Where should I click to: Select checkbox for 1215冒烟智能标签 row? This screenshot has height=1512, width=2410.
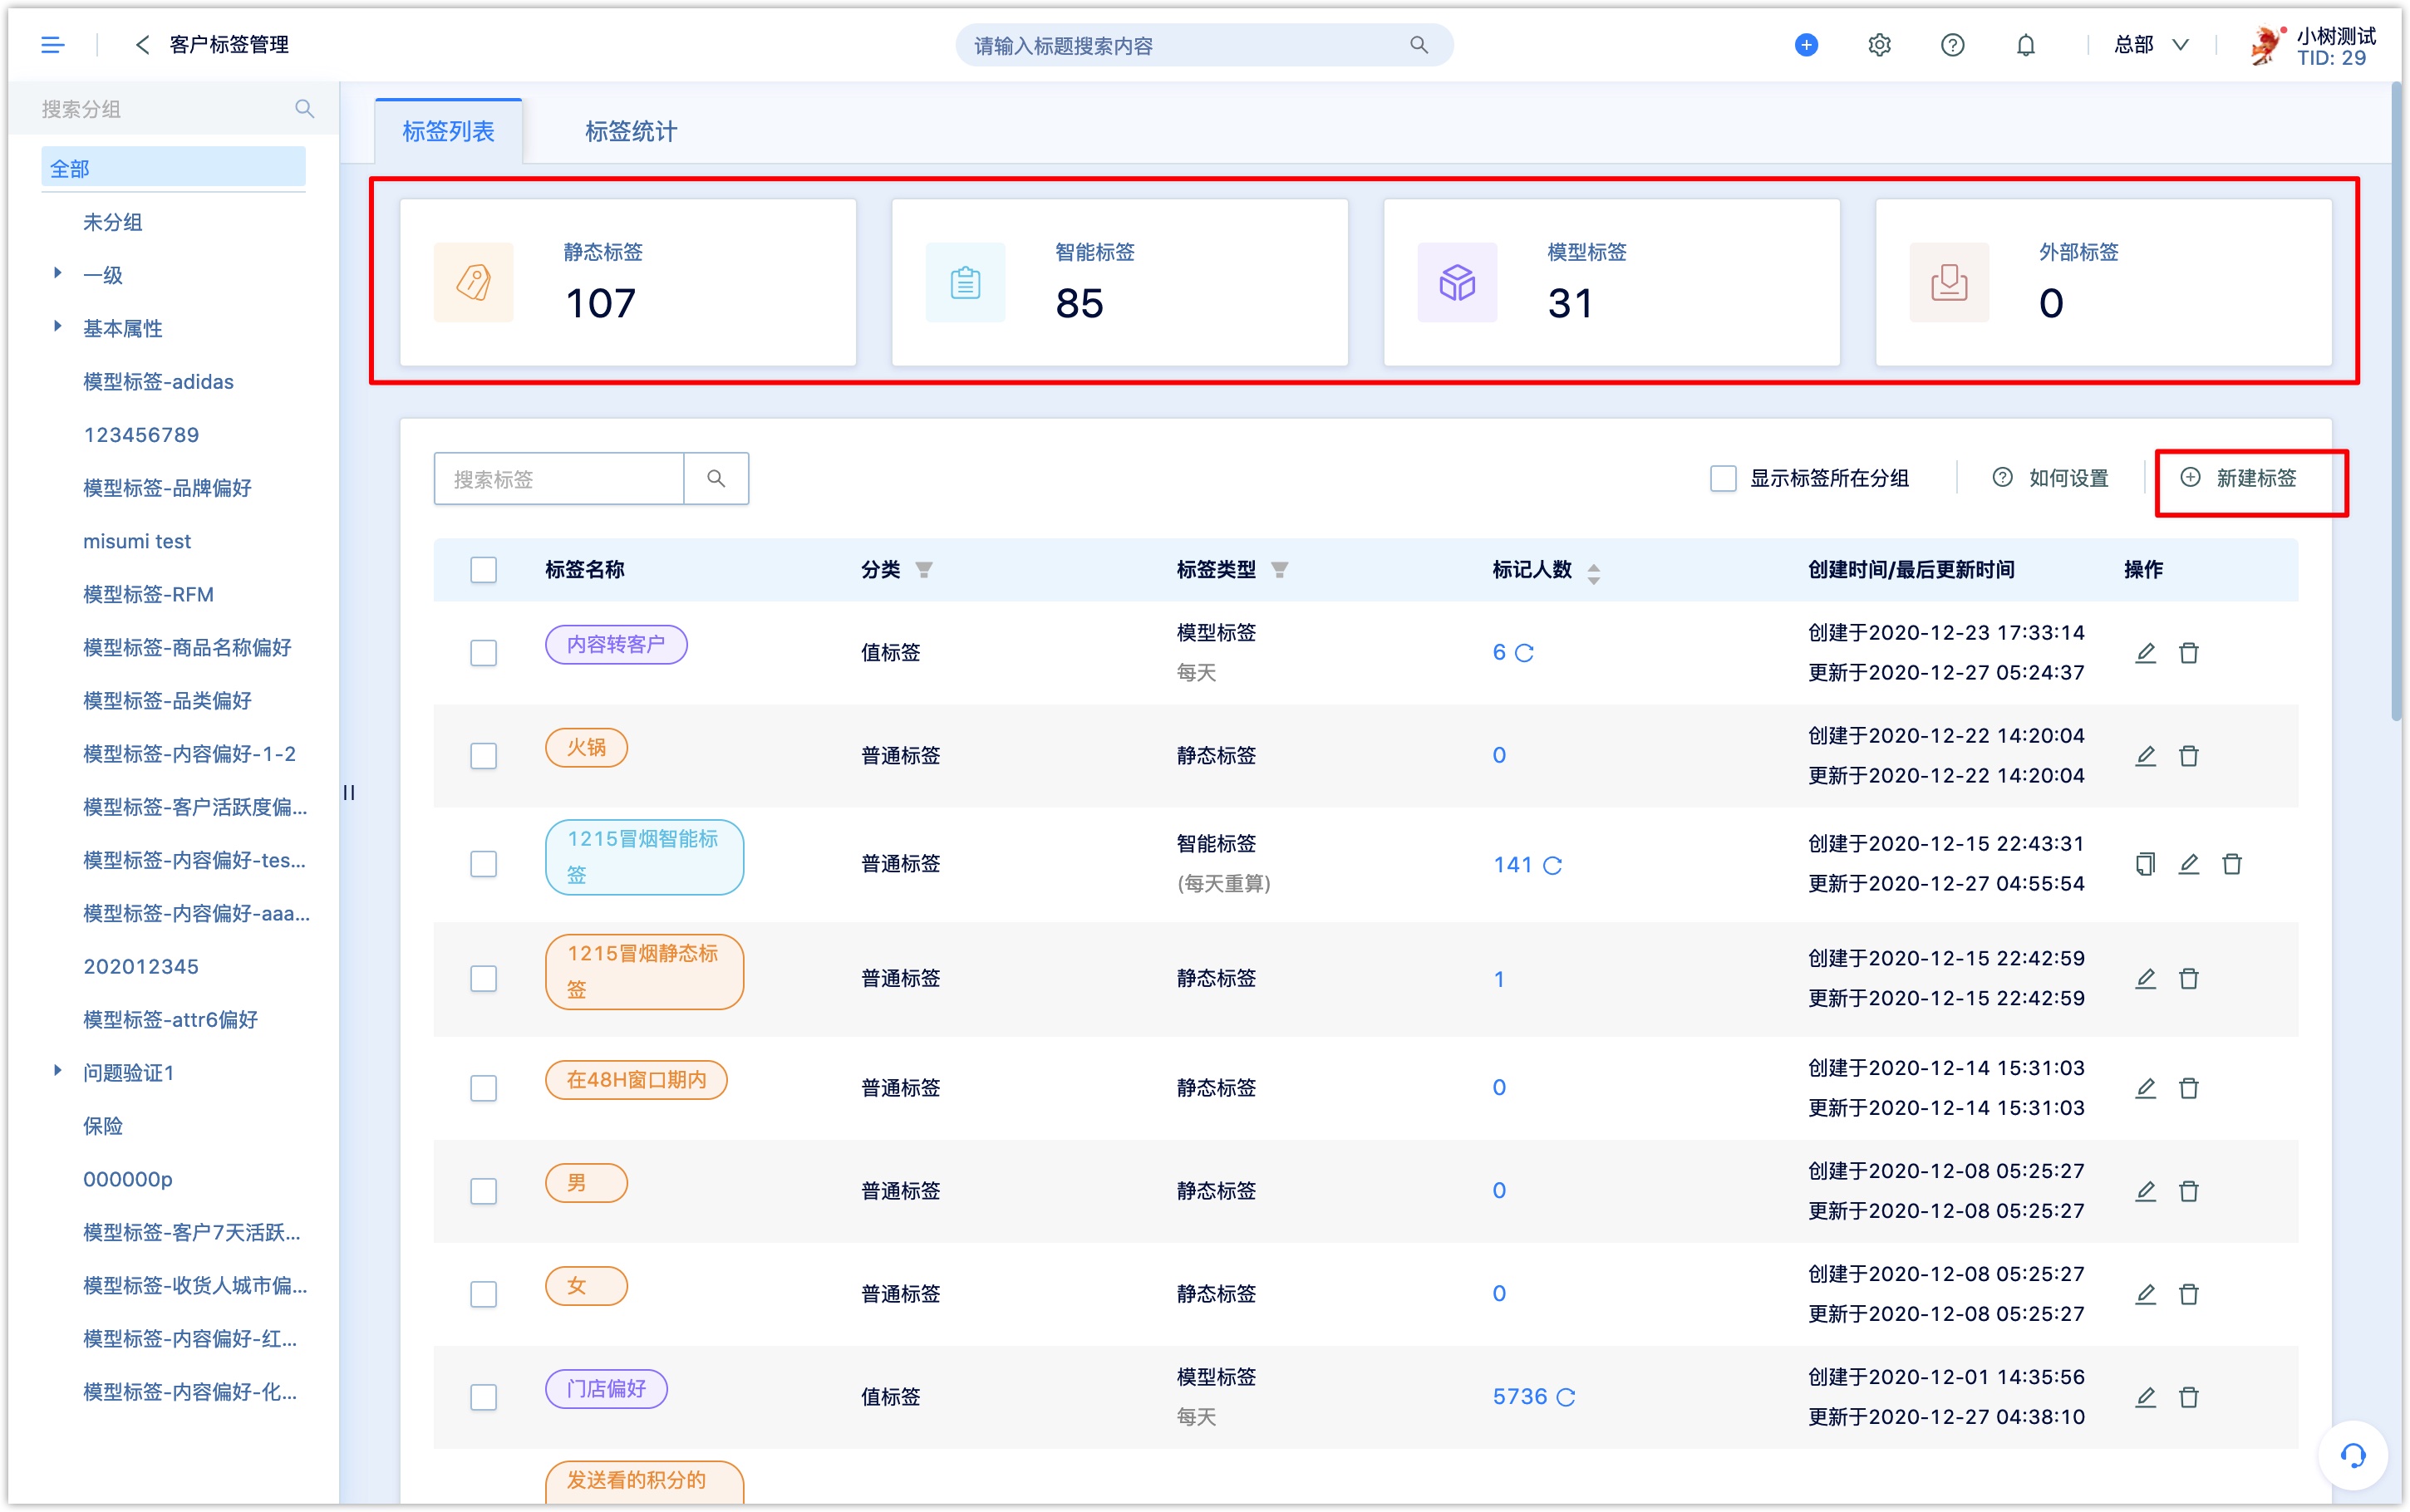tap(483, 864)
